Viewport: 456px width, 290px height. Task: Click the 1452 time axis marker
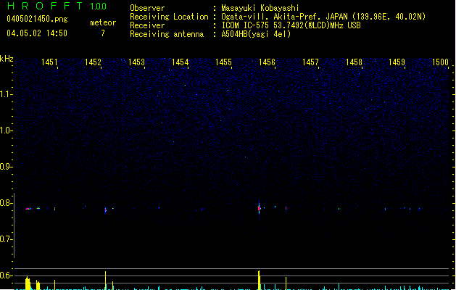pyautogui.click(x=93, y=62)
